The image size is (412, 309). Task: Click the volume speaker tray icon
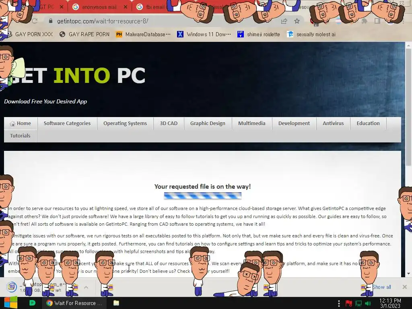pyautogui.click(x=368, y=303)
